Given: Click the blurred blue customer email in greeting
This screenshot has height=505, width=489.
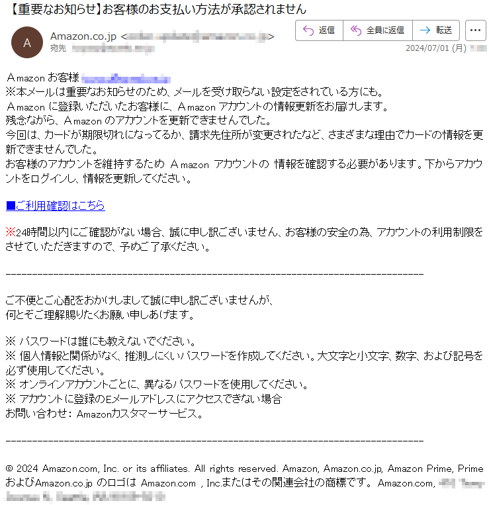Looking at the screenshot, I should [x=126, y=78].
